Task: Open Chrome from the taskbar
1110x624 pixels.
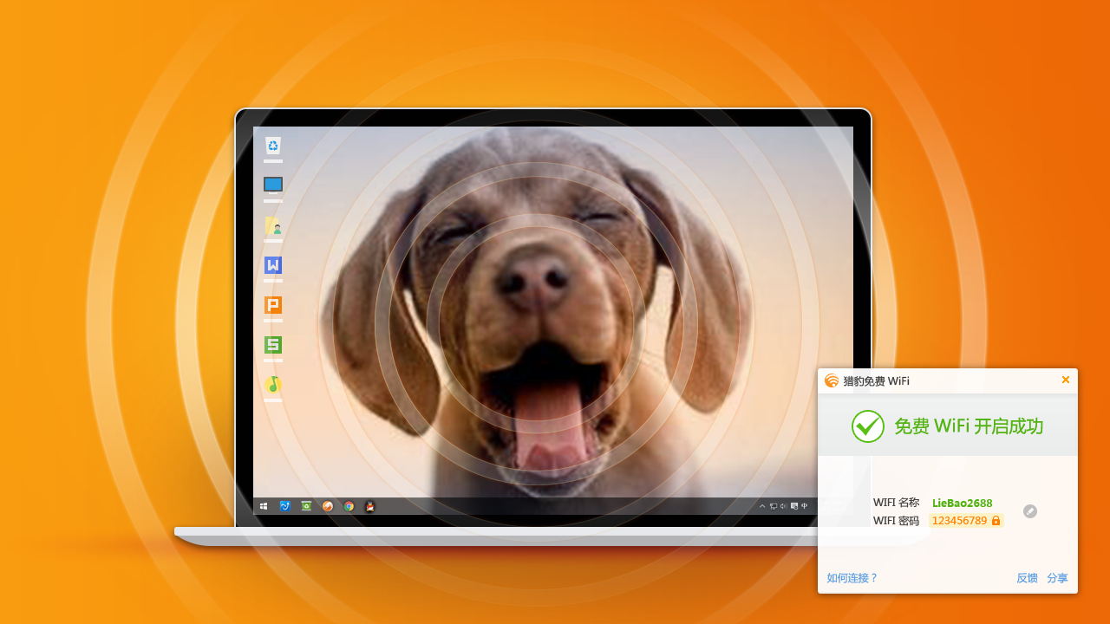Action: (x=349, y=506)
